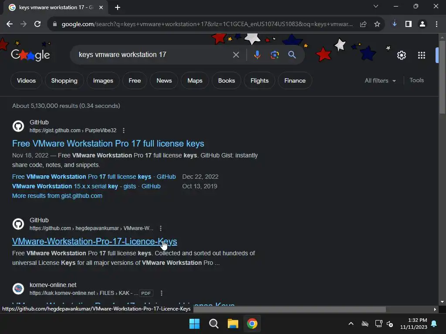This screenshot has width=446, height=334.
Task: Switch to Finance results
Action: click(x=295, y=80)
